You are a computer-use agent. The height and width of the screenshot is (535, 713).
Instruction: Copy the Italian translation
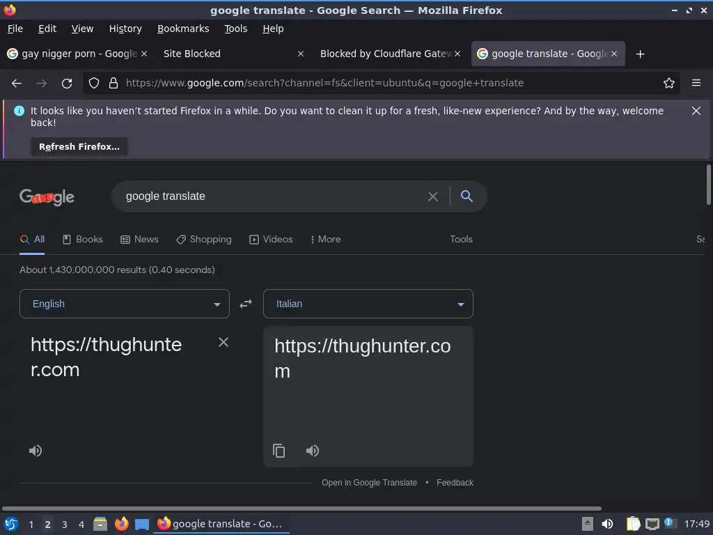click(279, 451)
